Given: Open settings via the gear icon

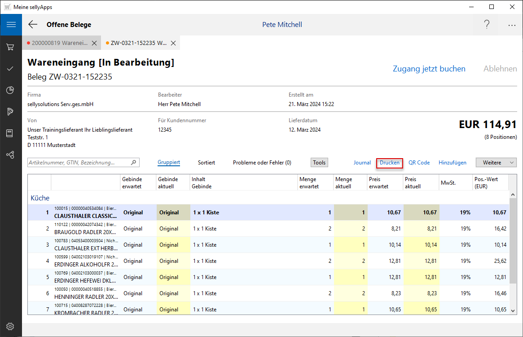Looking at the screenshot, I should pyautogui.click(x=11, y=327).
